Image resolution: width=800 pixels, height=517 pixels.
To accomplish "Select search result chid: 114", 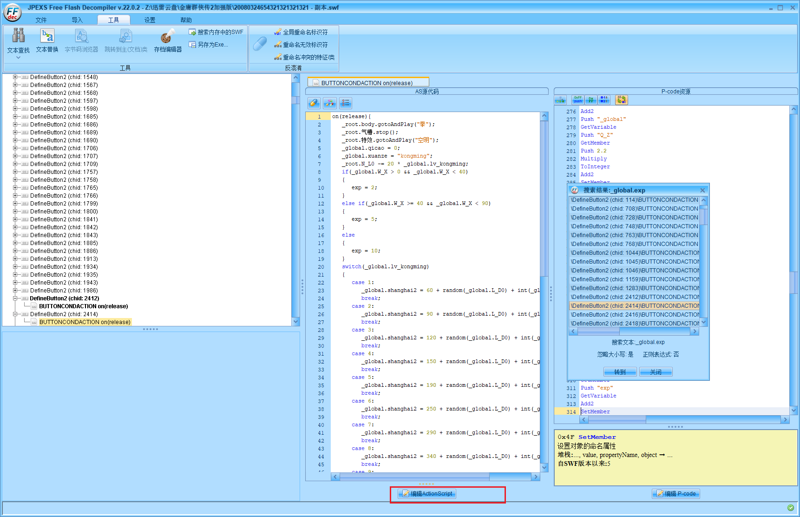I will click(634, 200).
